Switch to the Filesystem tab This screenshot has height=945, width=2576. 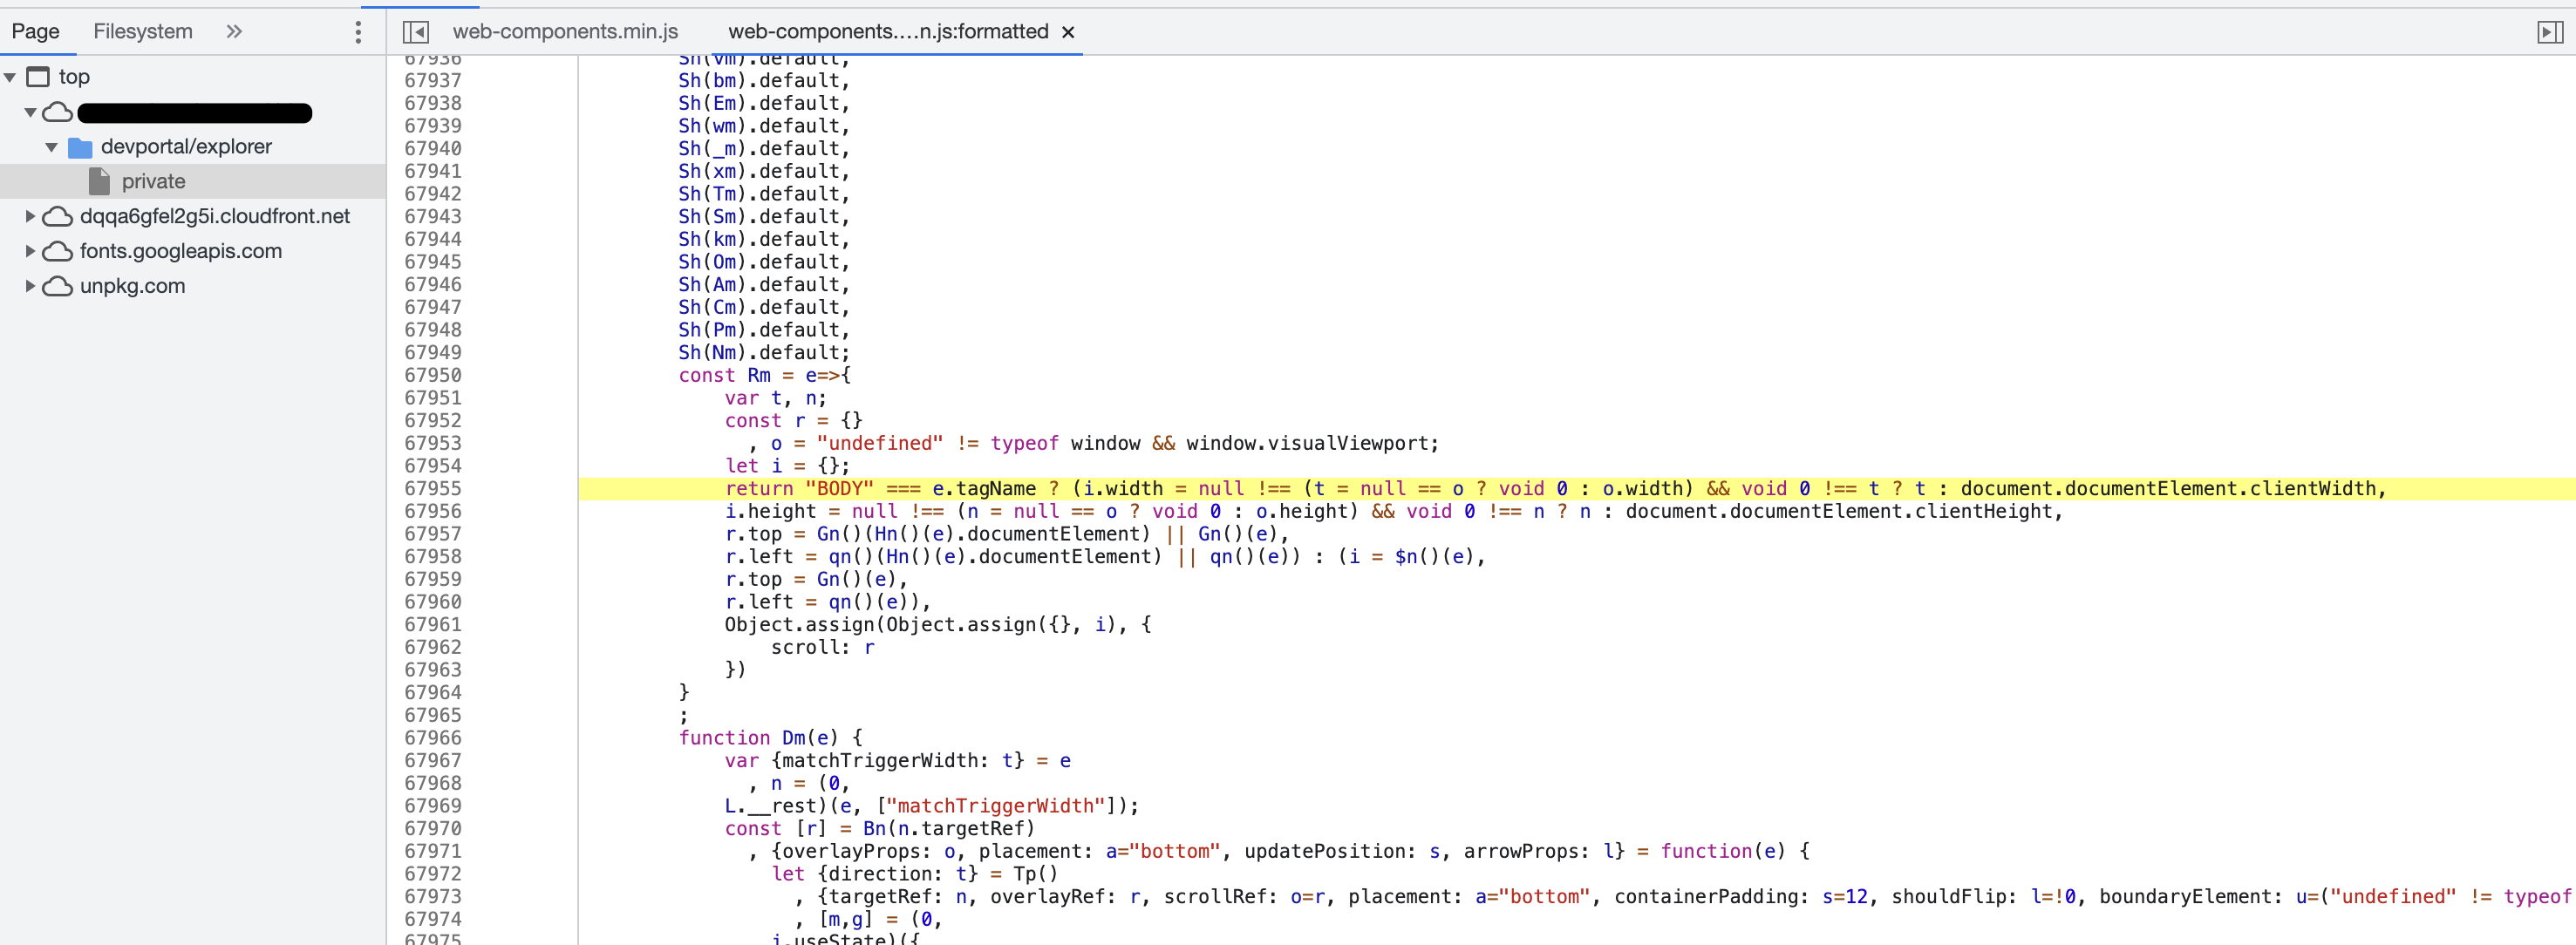(x=143, y=32)
